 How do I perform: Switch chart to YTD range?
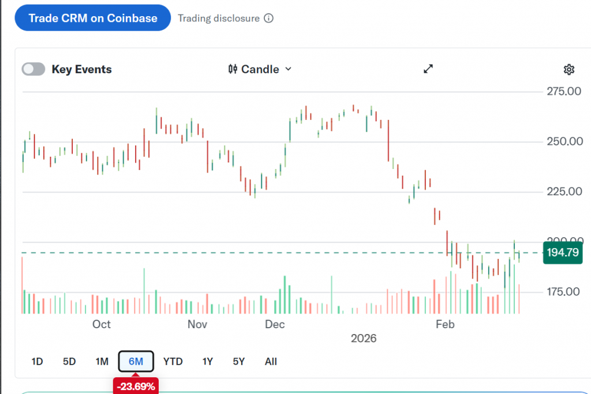click(x=173, y=362)
